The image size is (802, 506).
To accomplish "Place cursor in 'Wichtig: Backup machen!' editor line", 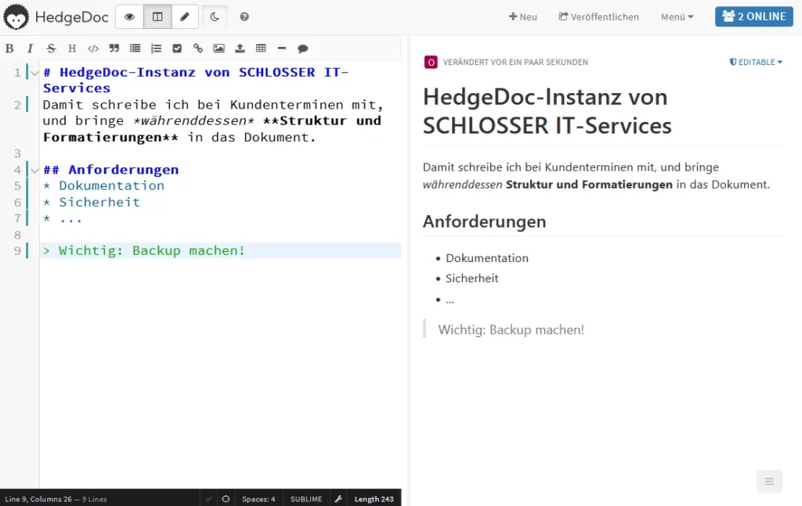I will click(220, 251).
